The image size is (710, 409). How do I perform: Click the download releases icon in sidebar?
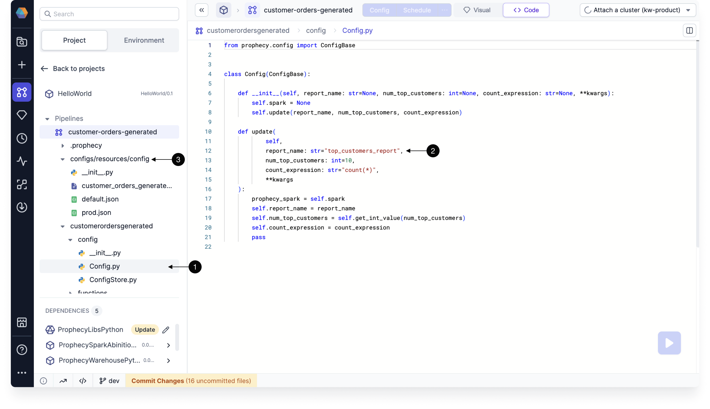22,207
